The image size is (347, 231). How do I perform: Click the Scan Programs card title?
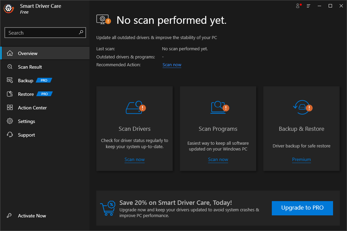coord(218,129)
